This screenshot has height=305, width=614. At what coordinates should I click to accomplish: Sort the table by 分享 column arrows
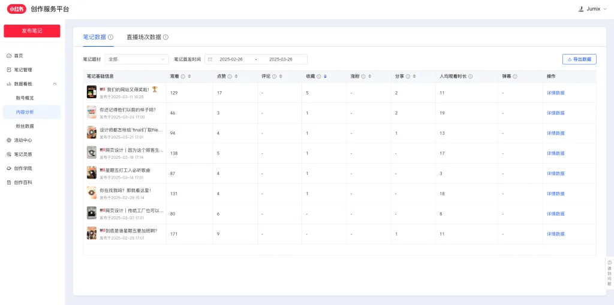[414, 76]
